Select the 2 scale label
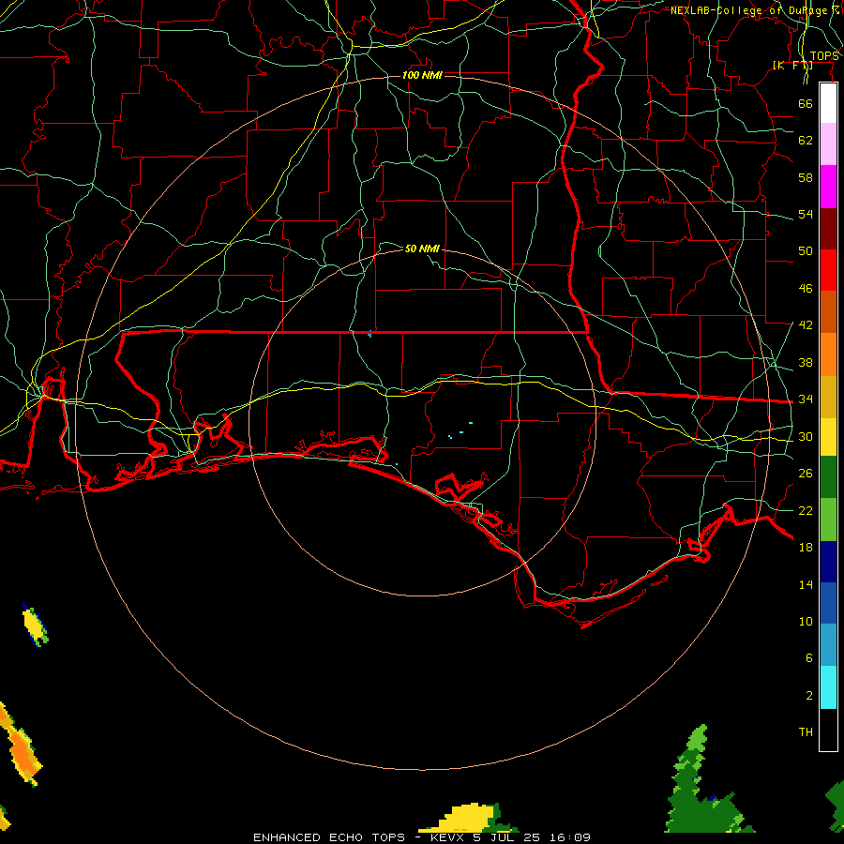 [x=808, y=696]
